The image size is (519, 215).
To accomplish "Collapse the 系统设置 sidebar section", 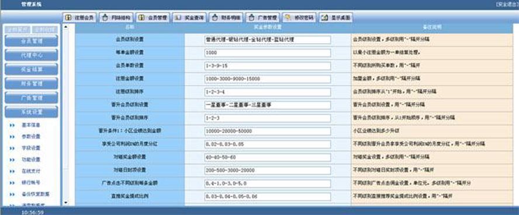I will coord(32,112).
